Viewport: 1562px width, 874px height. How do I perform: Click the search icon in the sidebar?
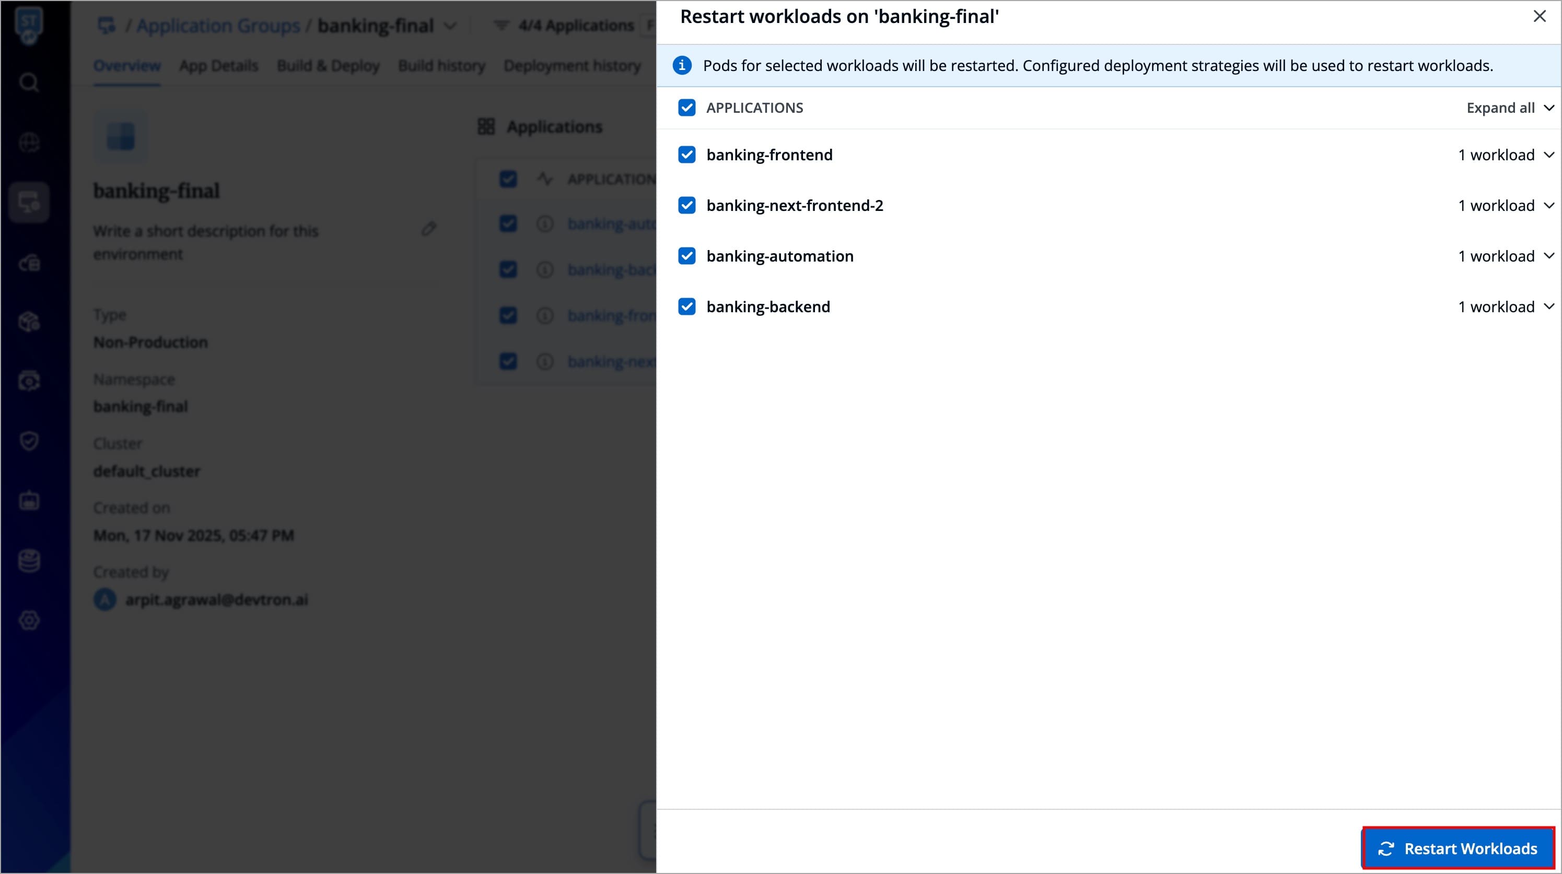coord(29,82)
